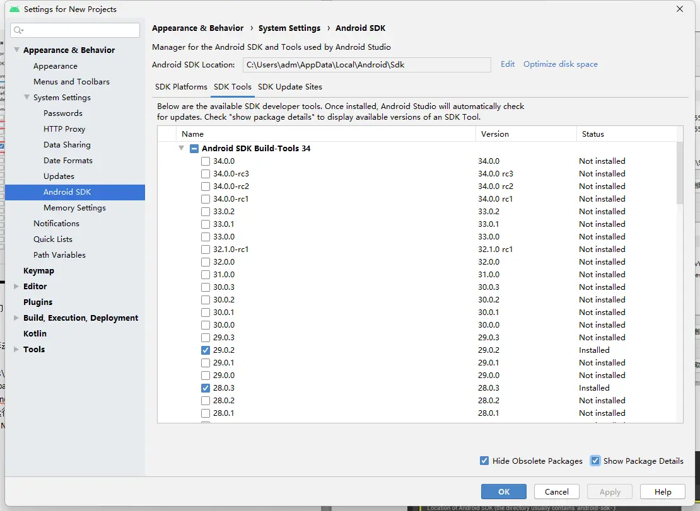Click Optimize disk space link
The image size is (700, 511).
pos(560,64)
